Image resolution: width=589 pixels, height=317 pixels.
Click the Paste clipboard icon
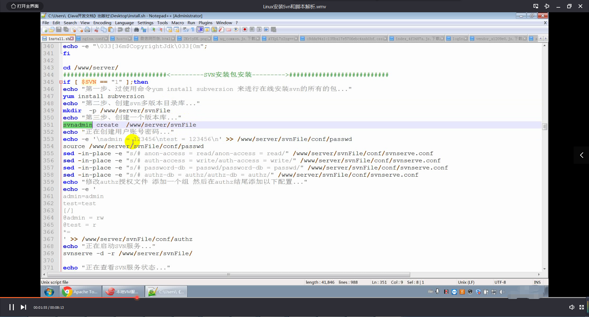coord(111,29)
